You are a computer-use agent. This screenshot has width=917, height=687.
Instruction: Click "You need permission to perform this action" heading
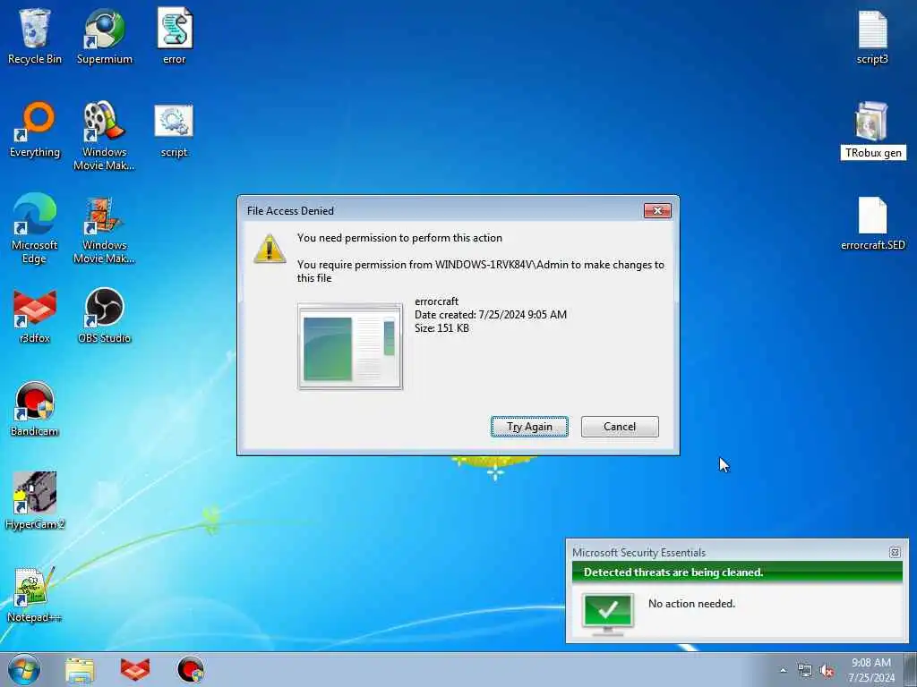(x=399, y=238)
